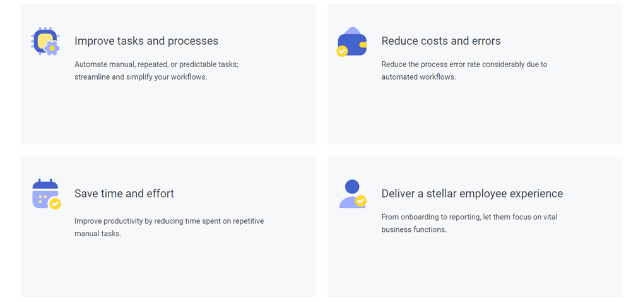Open 'Deliver a stellar employee experience' heading
The image size is (631, 302).
click(x=472, y=194)
